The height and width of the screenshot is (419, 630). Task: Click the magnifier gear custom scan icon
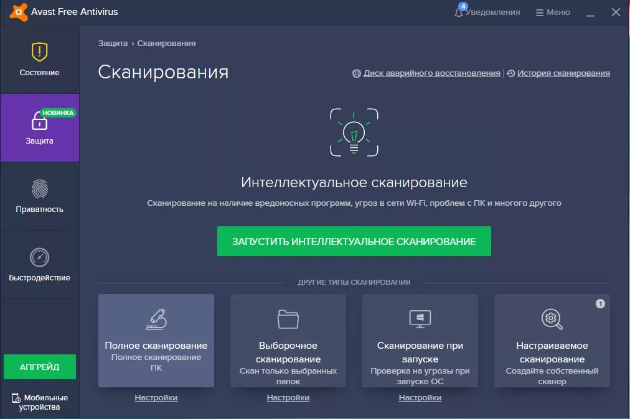coord(552,319)
